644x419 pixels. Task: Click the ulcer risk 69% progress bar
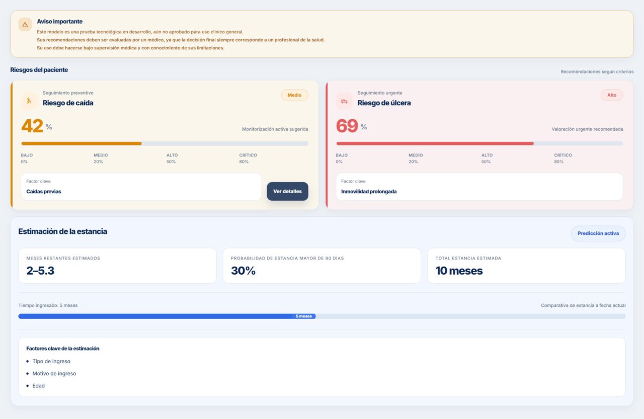pos(479,143)
